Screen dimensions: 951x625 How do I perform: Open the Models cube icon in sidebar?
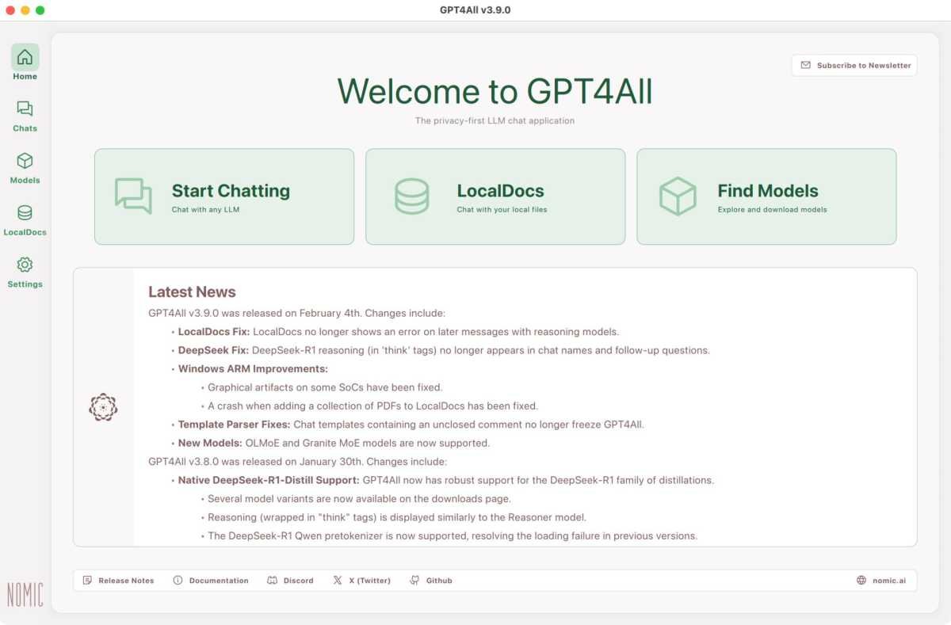click(25, 161)
